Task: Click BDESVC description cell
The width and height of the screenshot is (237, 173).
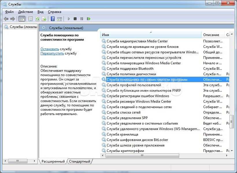Action: [213, 140]
